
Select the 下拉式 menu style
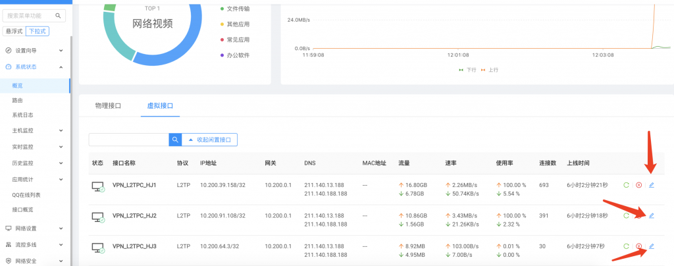coord(38,31)
